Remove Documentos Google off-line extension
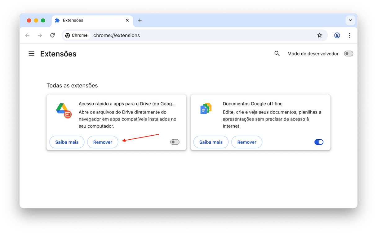This screenshot has width=377, height=234. [247, 142]
